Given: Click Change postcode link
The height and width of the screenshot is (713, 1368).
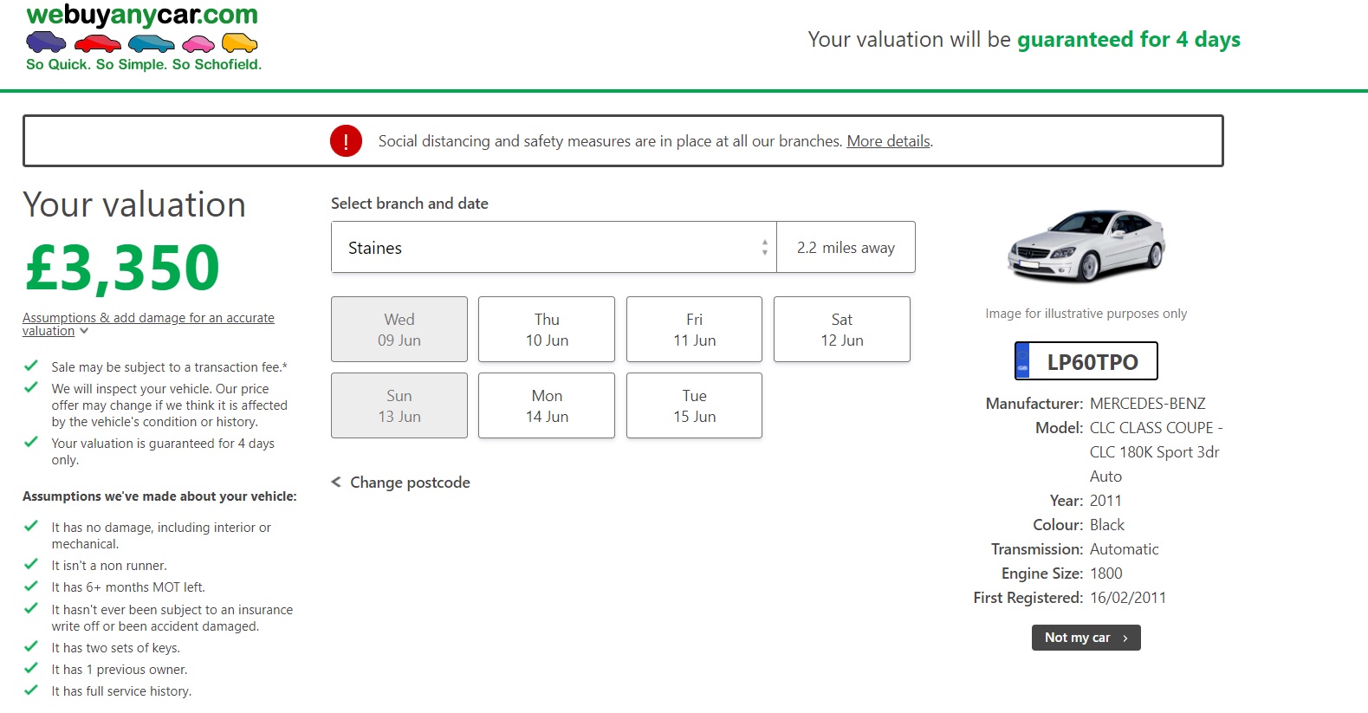Looking at the screenshot, I should (401, 483).
